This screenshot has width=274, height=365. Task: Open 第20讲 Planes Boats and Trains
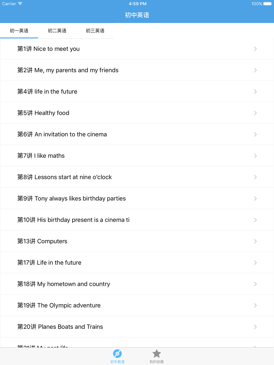[60, 327]
